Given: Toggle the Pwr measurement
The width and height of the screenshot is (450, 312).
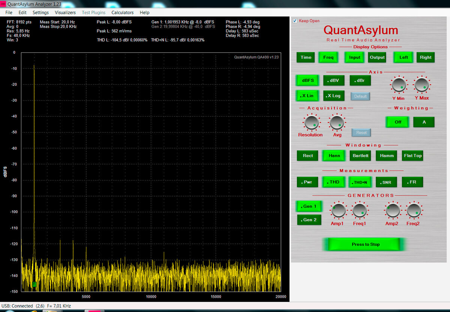Looking at the screenshot, I should (307, 182).
